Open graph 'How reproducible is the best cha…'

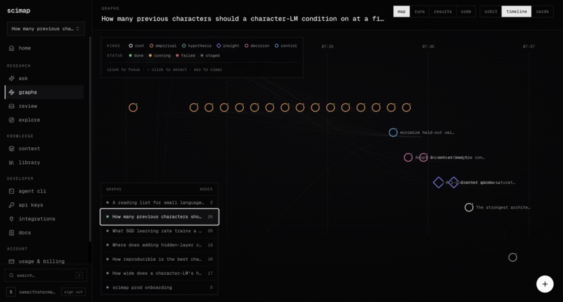click(159, 259)
